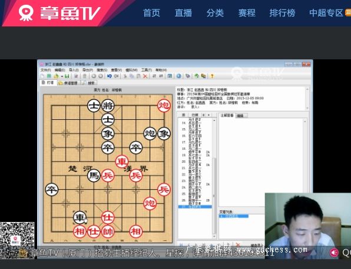
Task: Open the 直播 link in header
Action: [183, 13]
